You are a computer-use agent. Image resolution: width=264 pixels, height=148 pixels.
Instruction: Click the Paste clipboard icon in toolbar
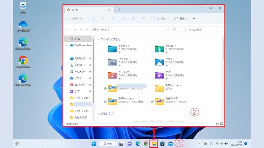coord(114,18)
